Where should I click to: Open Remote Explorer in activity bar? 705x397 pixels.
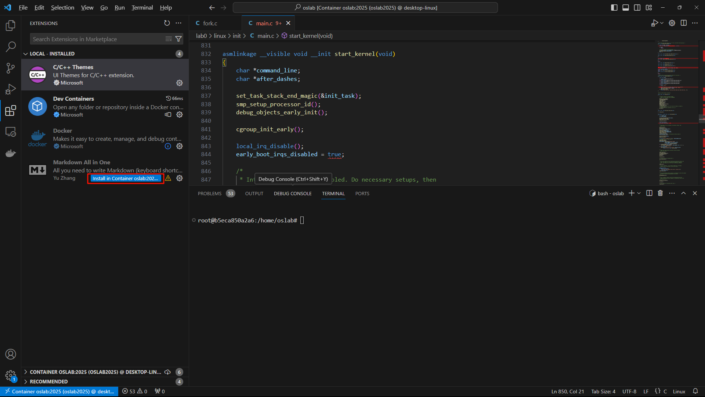pos(11,132)
